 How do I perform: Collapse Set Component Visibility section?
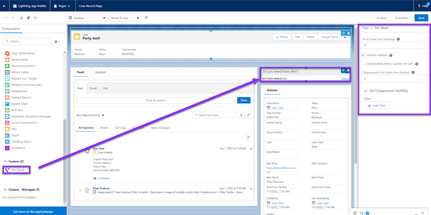click(x=366, y=91)
